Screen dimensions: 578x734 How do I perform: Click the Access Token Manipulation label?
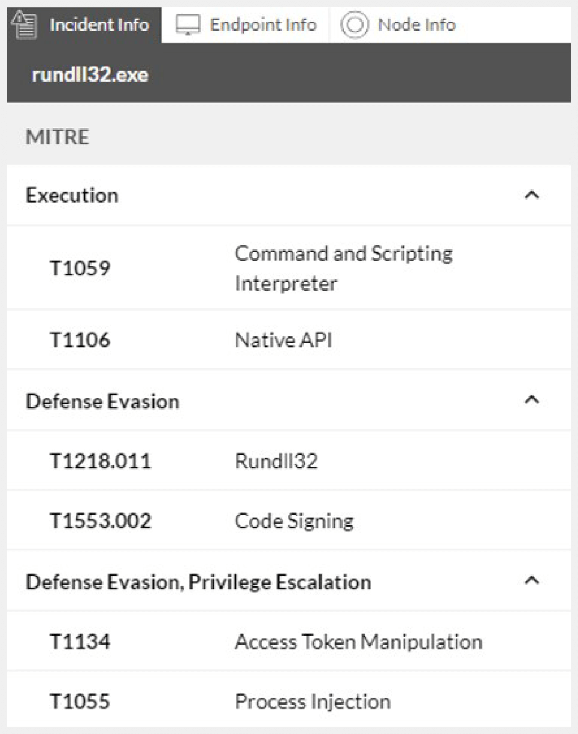point(358,642)
